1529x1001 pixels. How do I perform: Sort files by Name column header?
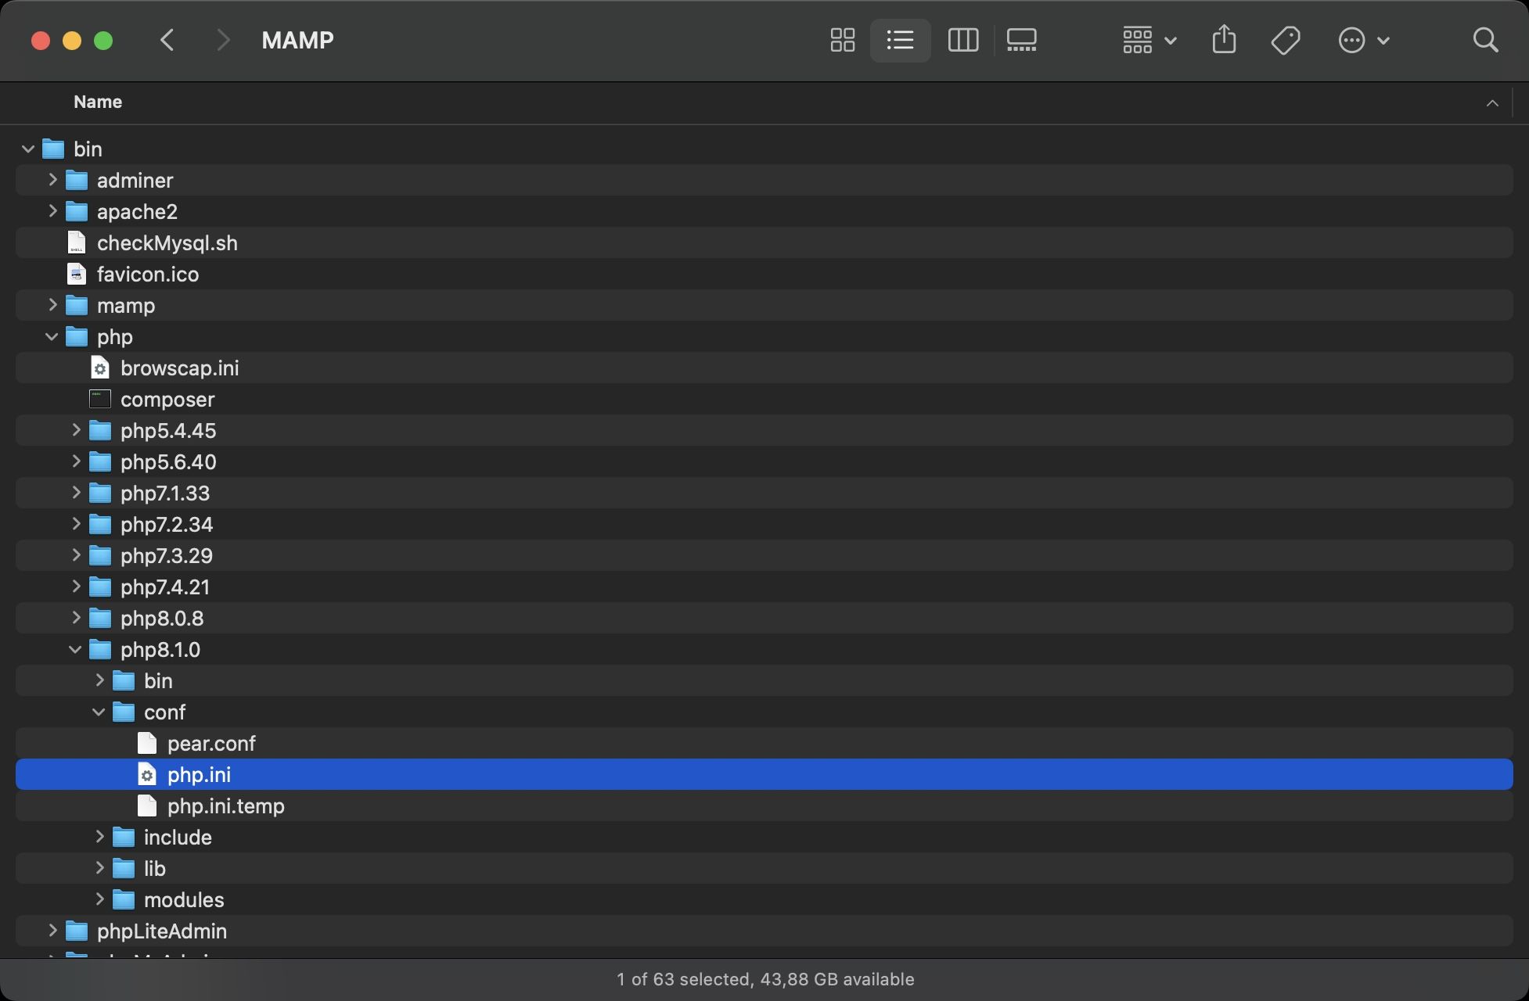[97, 102]
